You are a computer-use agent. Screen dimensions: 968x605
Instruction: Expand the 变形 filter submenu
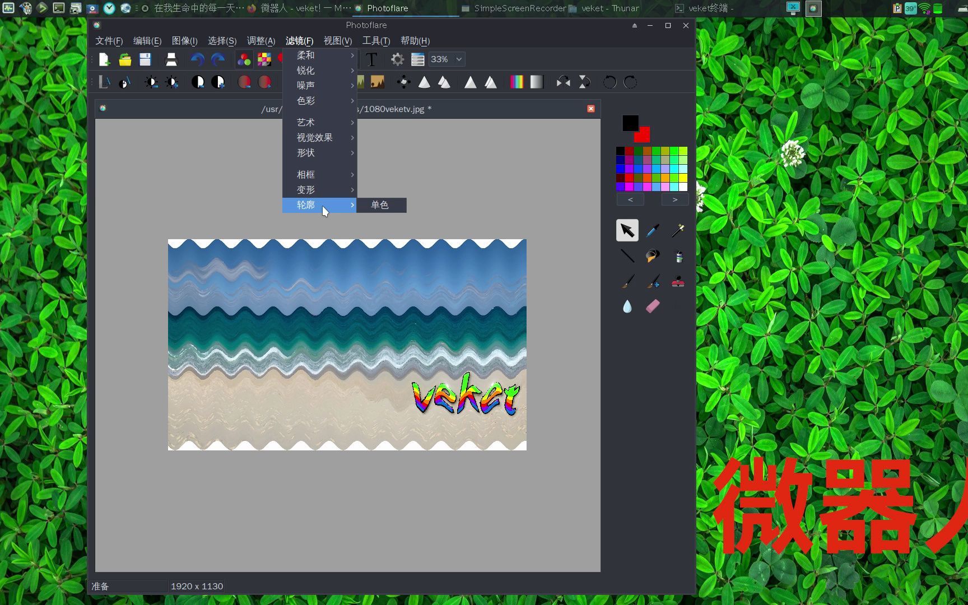[x=319, y=190]
